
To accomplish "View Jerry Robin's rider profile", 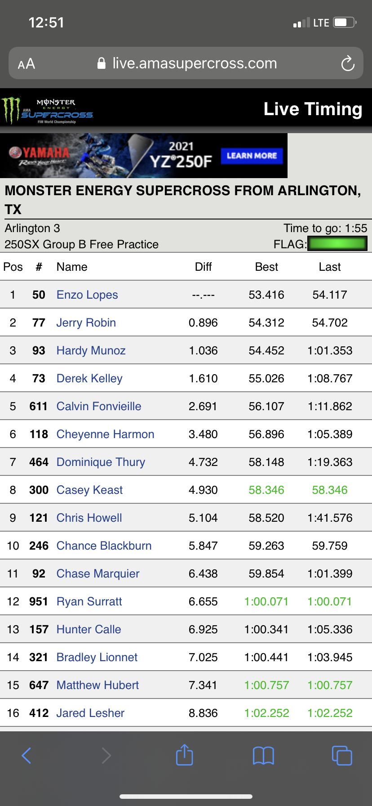I will [86, 322].
